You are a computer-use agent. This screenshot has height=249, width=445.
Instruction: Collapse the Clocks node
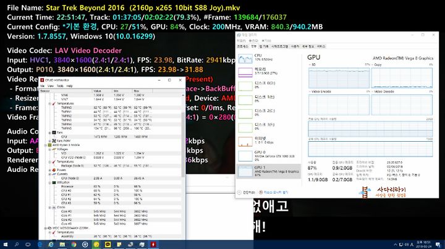pos(49,208)
